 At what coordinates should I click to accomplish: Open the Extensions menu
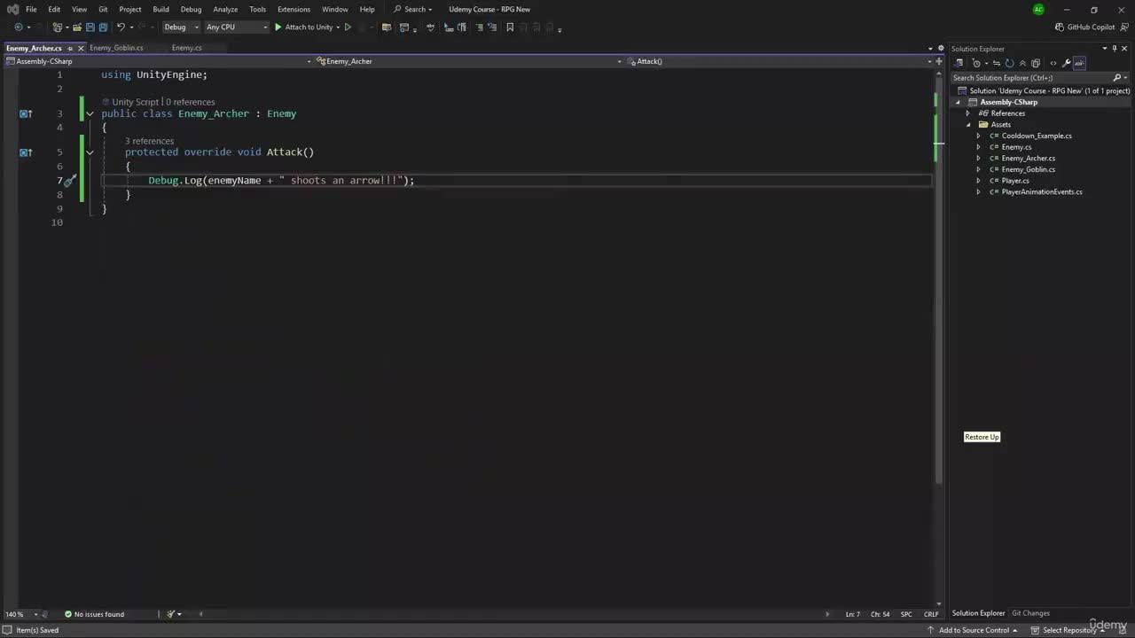pyautogui.click(x=294, y=10)
